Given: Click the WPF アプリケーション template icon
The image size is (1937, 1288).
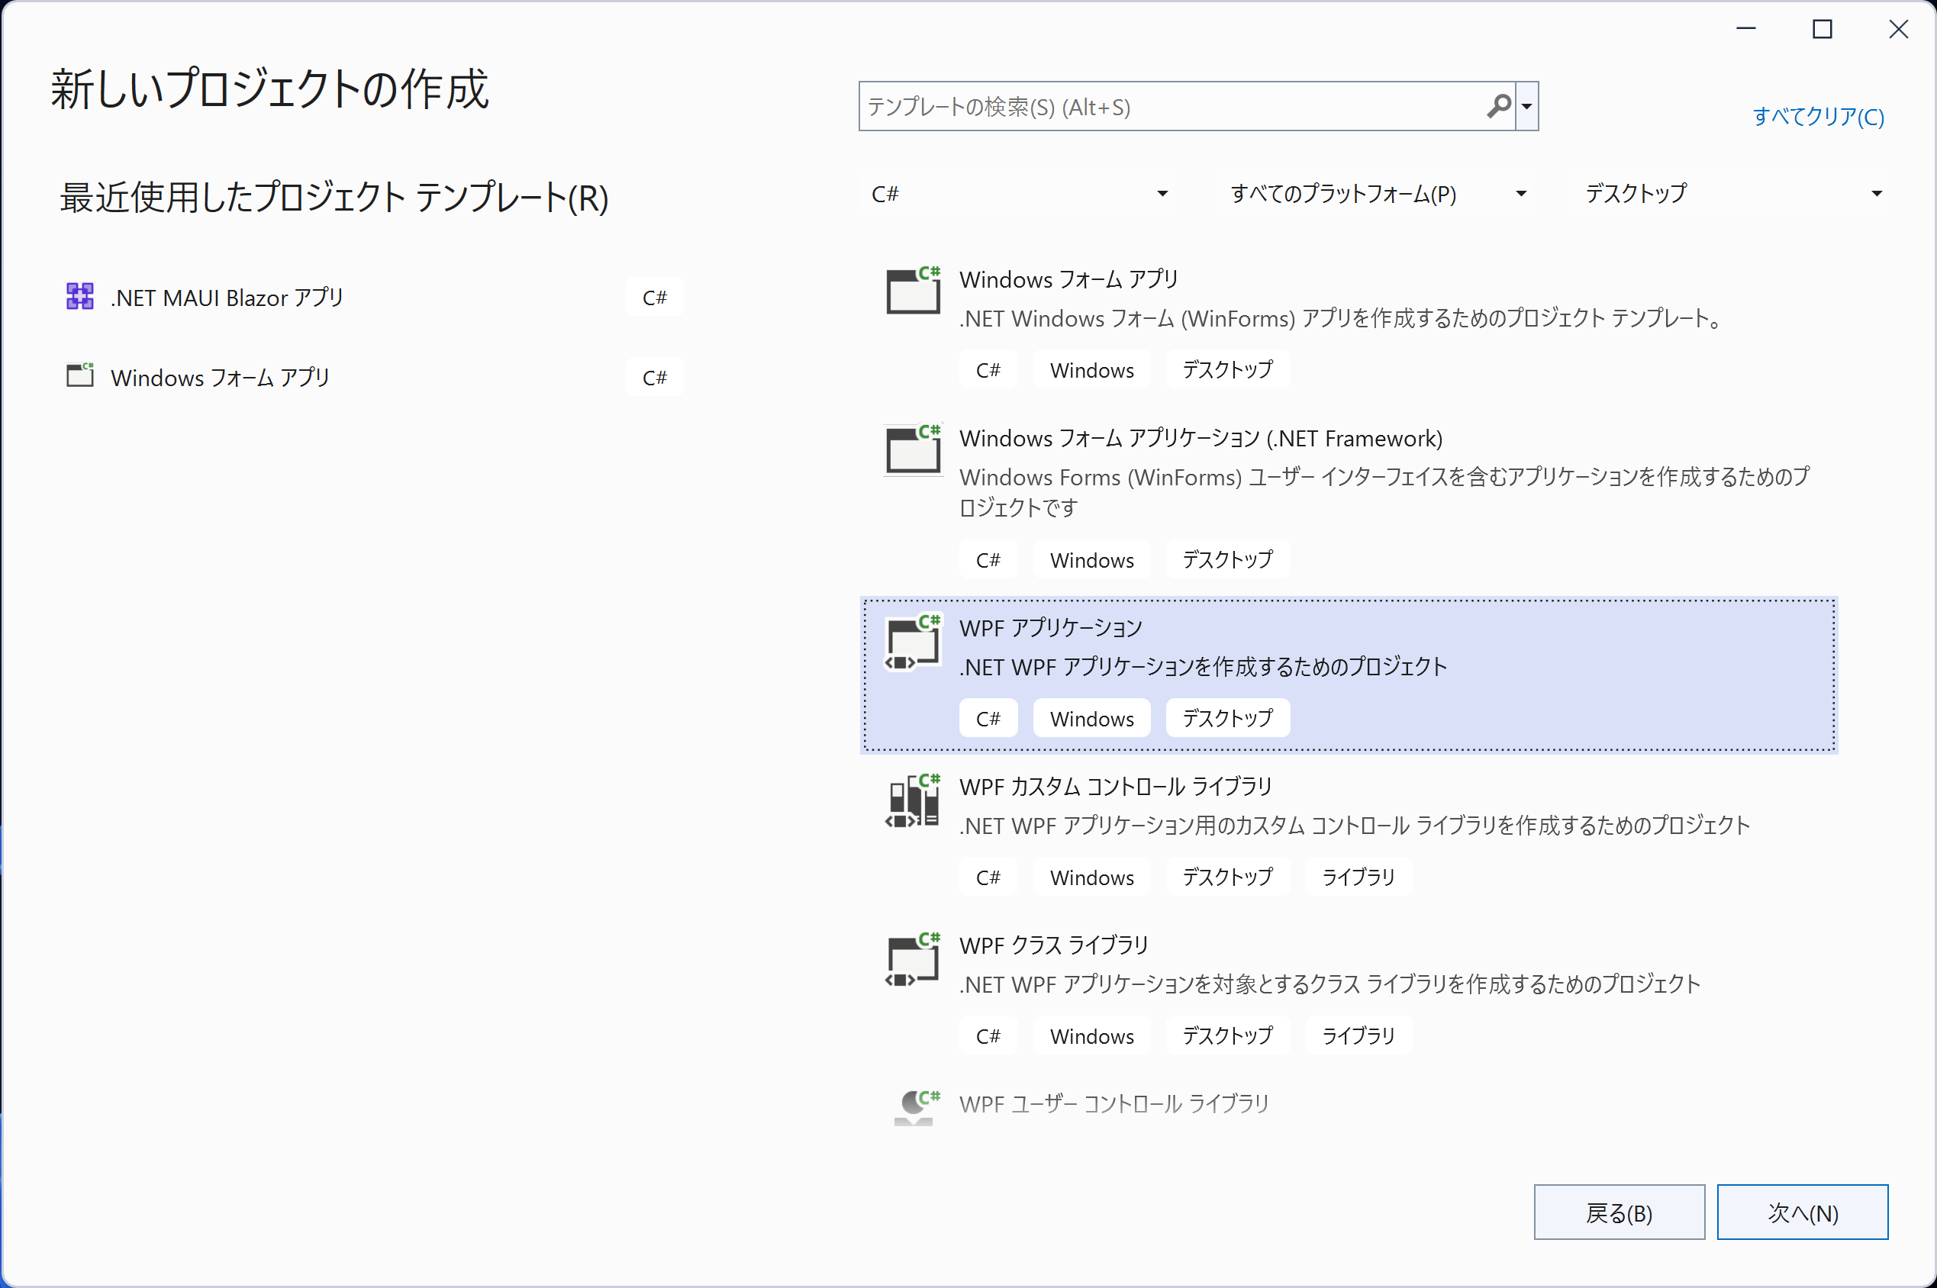Looking at the screenshot, I should [913, 642].
